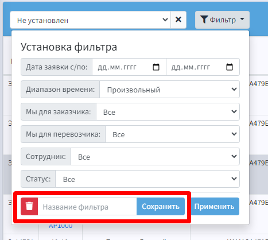Viewport: 268px width, 240px height.
Task: Open the blue AP1000 link
Action: [61, 226]
